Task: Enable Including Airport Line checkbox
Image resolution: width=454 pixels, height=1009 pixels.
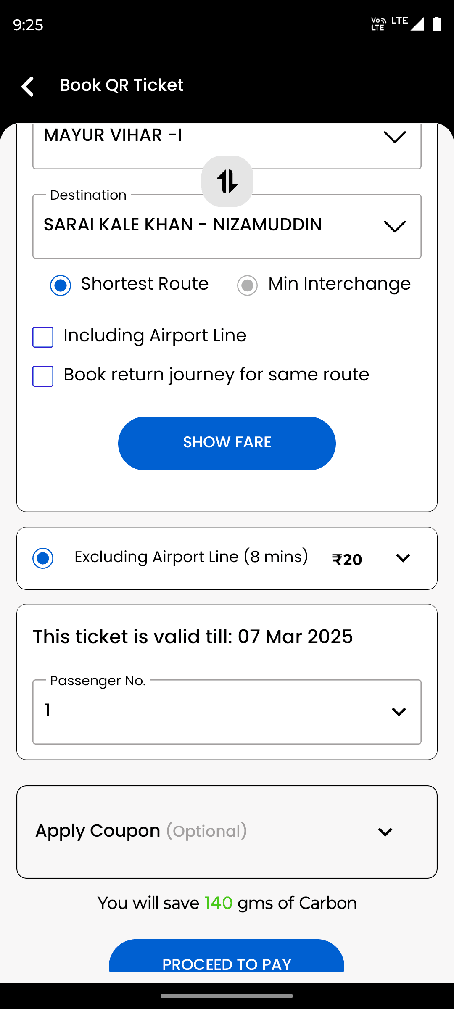Action: pyautogui.click(x=43, y=337)
